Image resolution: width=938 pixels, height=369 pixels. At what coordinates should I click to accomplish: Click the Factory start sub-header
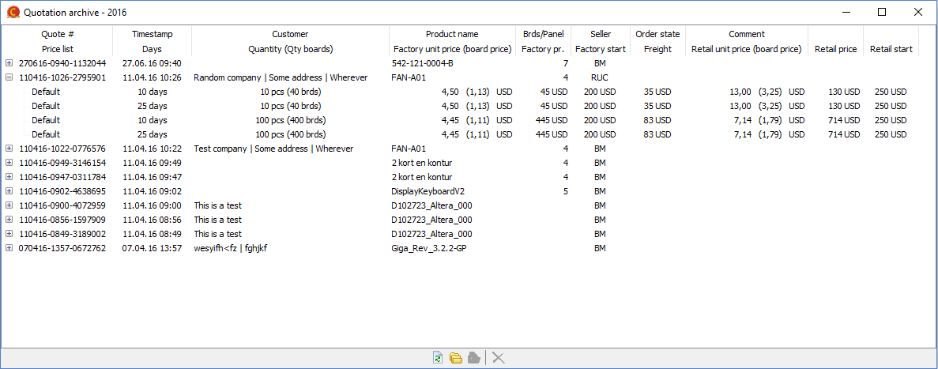[600, 49]
